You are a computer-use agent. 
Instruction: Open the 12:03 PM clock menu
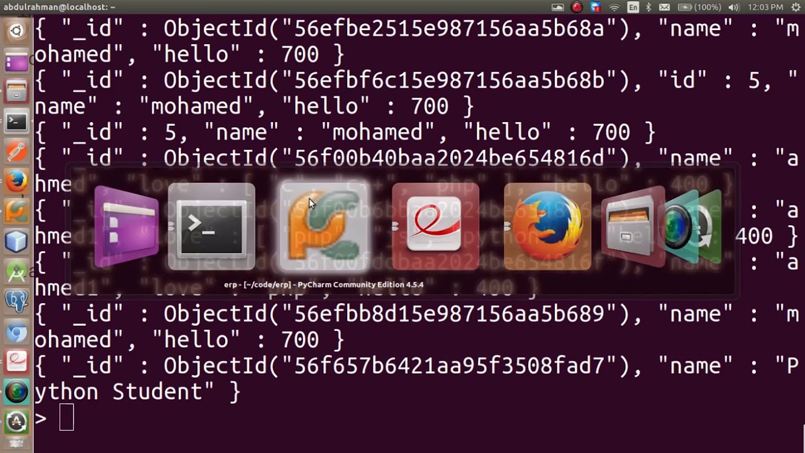pyautogui.click(x=765, y=7)
